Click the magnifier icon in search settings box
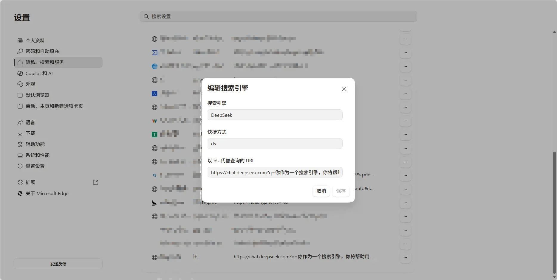 pos(146,16)
